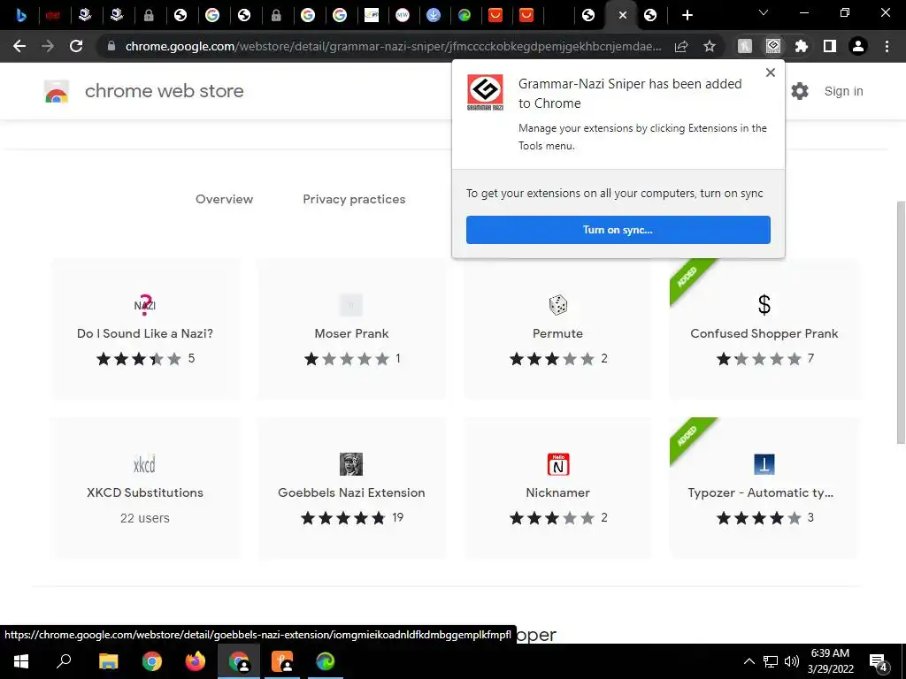
Task: View site information via the lock icon
Action: tap(111, 46)
